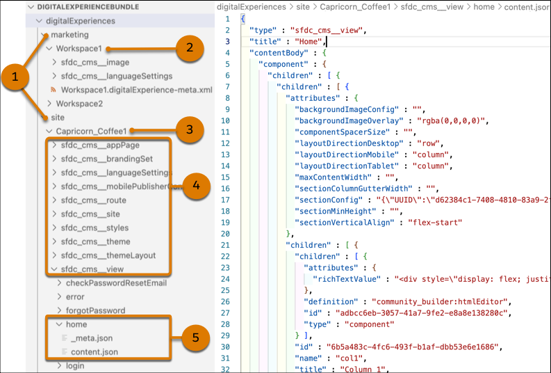This screenshot has width=551, height=373.
Task: Click the XML file icon beside Workspace1.digitalExperience-meta.xml
Action: (x=54, y=90)
